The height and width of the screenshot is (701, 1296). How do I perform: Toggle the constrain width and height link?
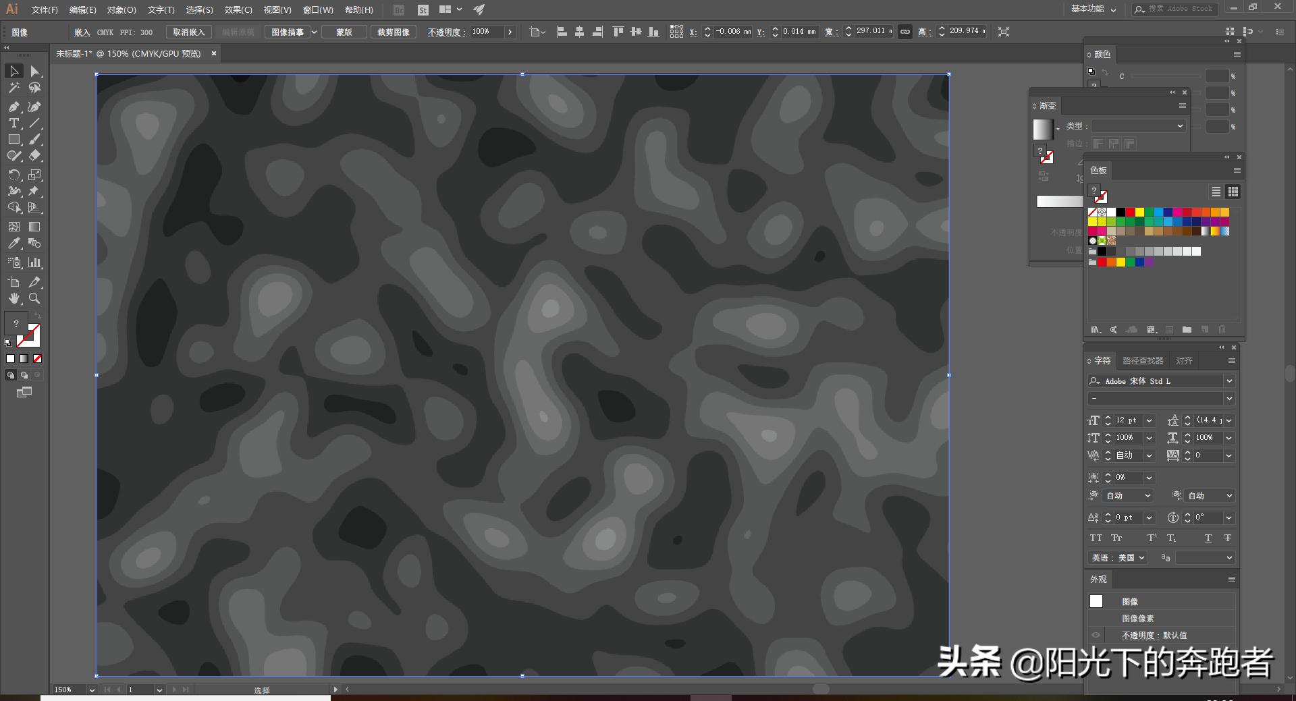coord(905,32)
